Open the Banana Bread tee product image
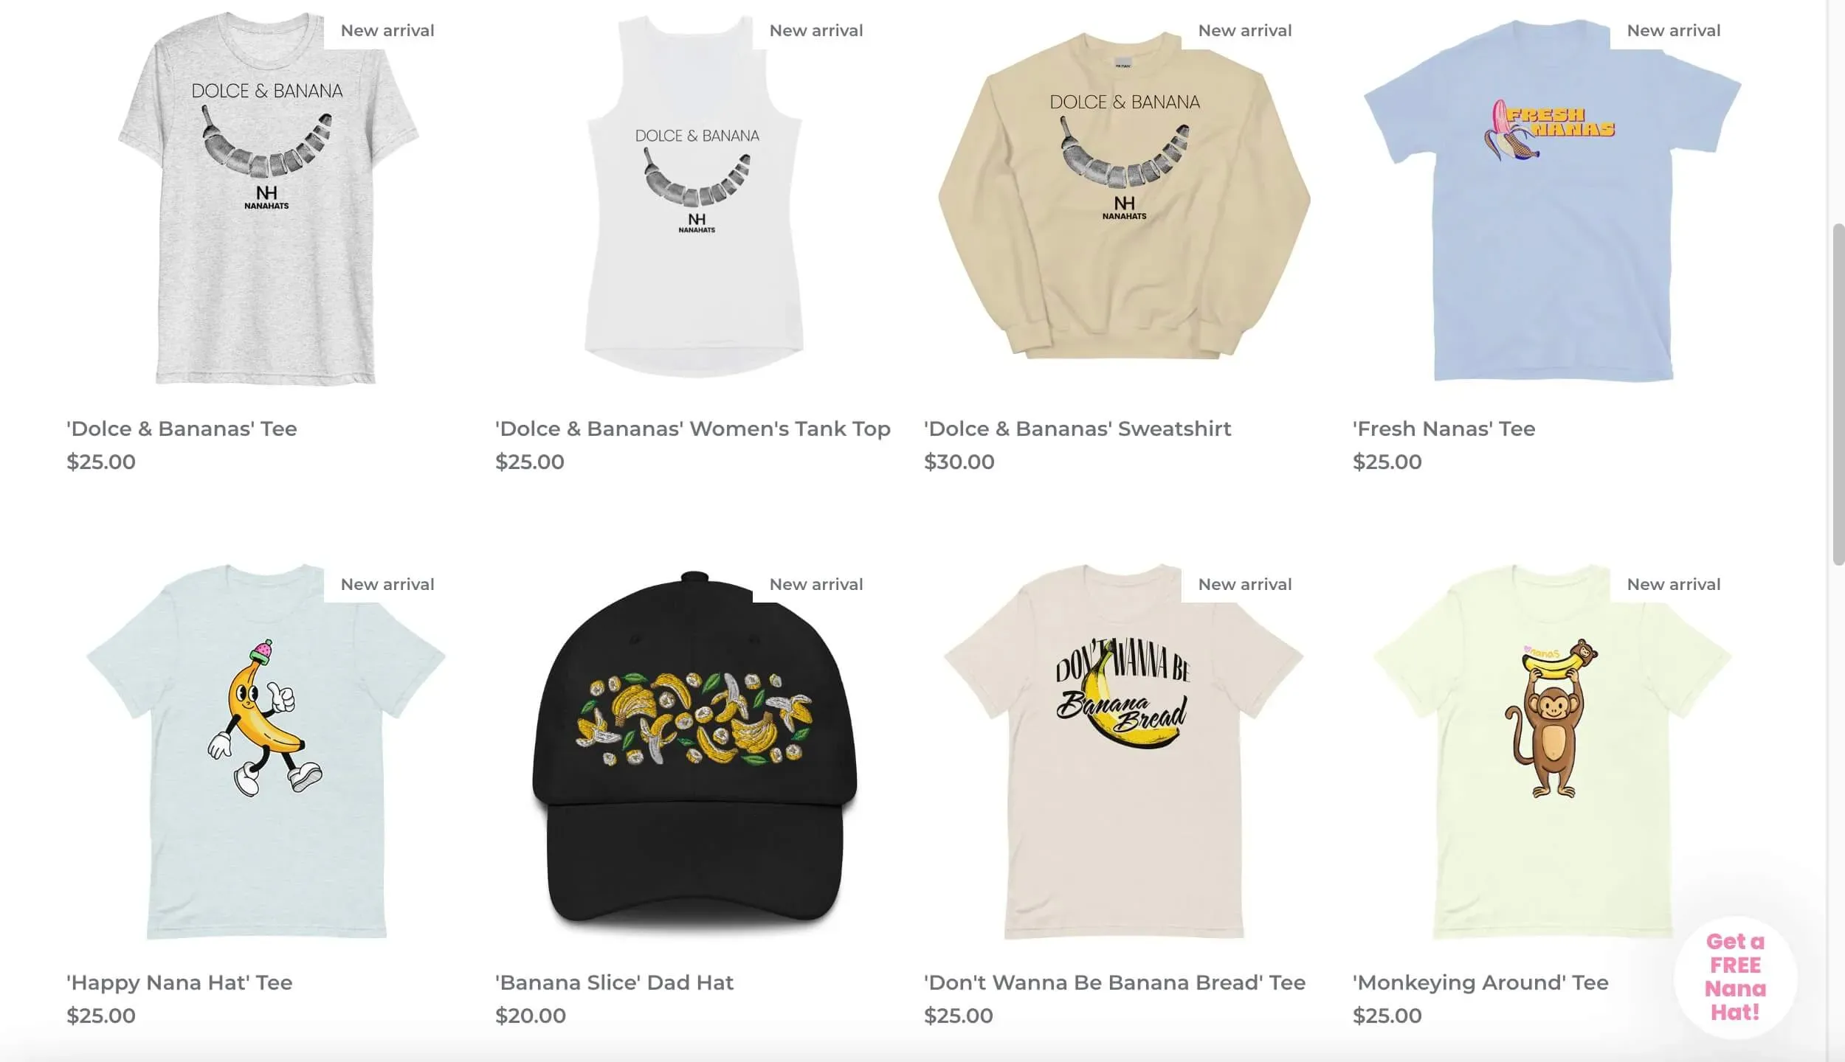Image resolution: width=1845 pixels, height=1062 pixels. click(1124, 752)
